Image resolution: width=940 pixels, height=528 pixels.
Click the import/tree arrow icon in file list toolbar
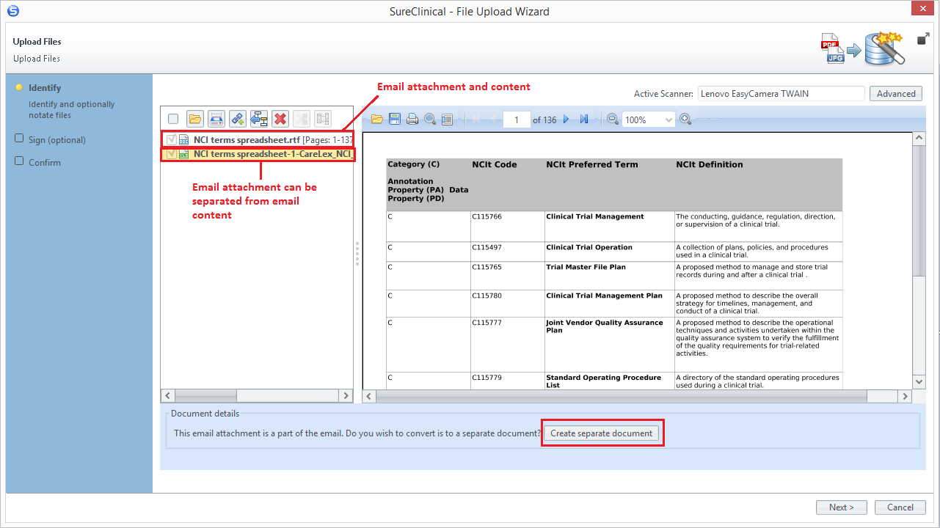click(258, 119)
